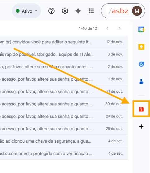Screen dimensions: 150x173
Task: Open email dated 31 de out.
Action: (64, 91)
